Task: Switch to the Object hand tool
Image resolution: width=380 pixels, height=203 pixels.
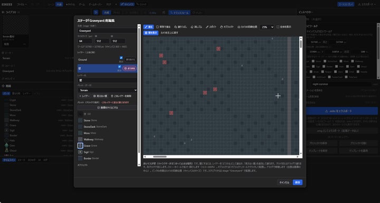Action: coord(227,27)
